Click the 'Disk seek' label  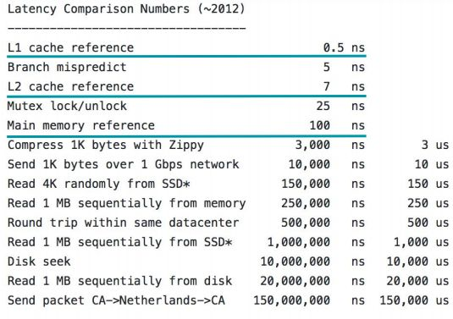(x=39, y=261)
